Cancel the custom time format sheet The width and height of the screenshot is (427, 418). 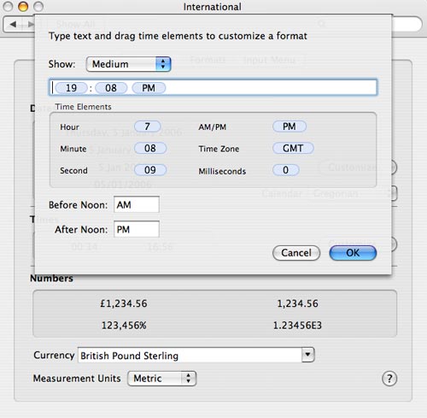point(296,253)
